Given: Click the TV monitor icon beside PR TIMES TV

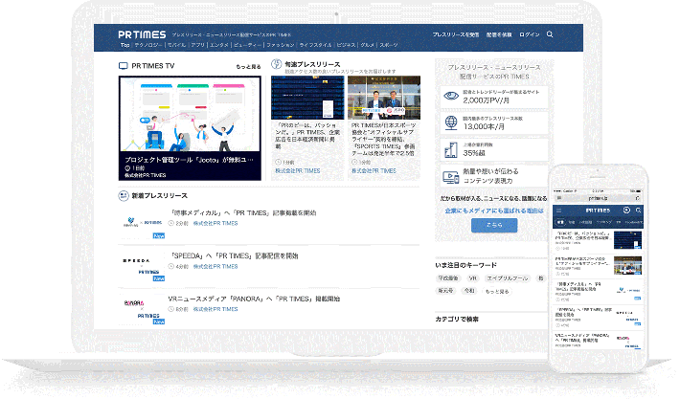Looking at the screenshot, I should pyautogui.click(x=124, y=66).
